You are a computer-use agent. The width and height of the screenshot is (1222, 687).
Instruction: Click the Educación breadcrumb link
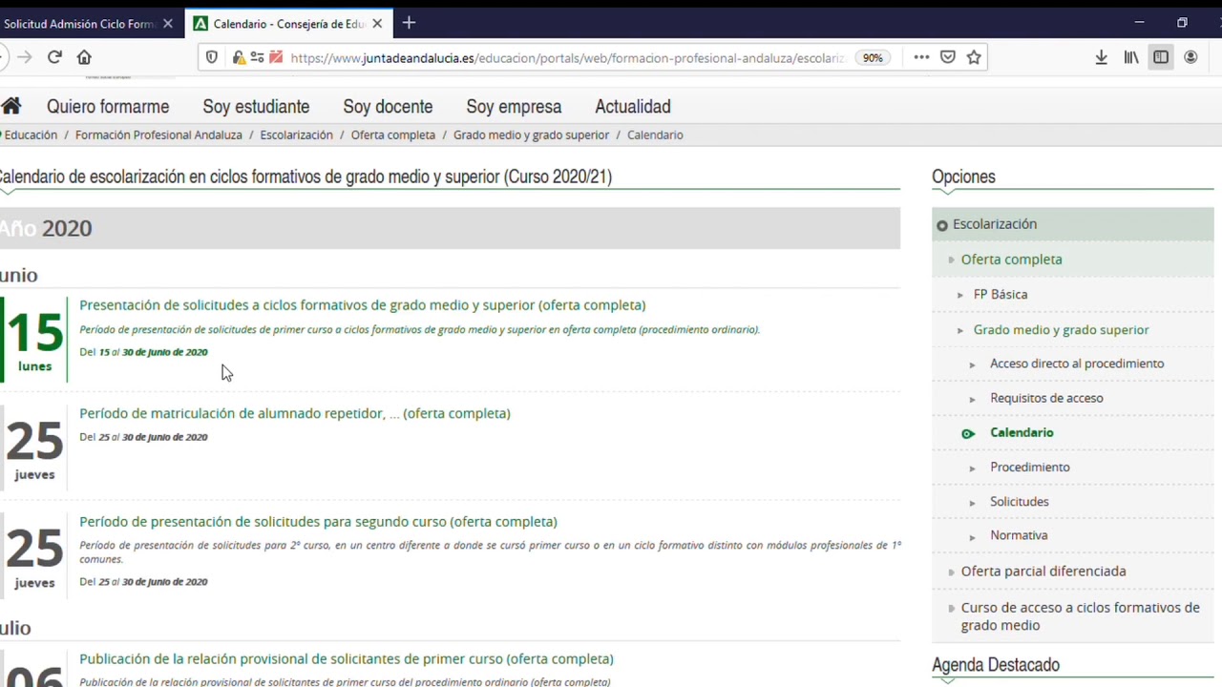tap(31, 135)
